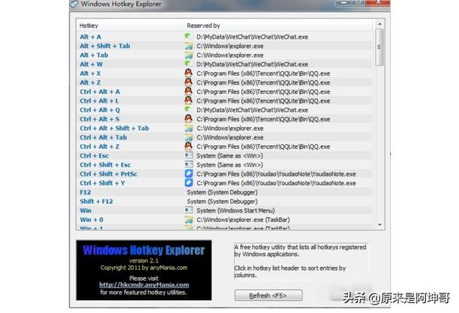Open the http://hkcmdr.anyMania.com link
The width and height of the screenshot is (459, 313).
click(x=143, y=284)
